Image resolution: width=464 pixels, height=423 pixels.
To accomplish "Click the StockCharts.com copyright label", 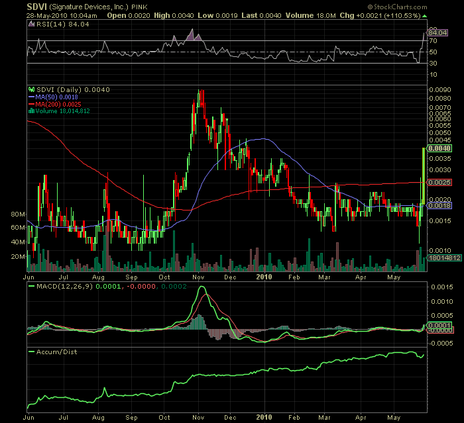I will [398, 7].
